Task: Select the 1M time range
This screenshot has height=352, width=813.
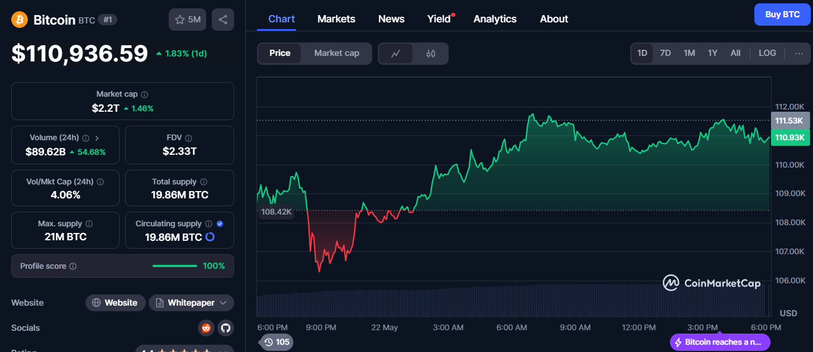Action: (689, 53)
